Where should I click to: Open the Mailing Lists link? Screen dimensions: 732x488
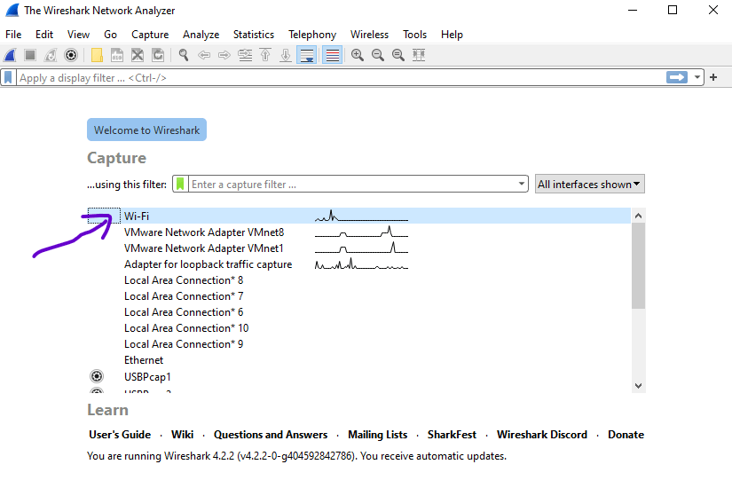378,435
